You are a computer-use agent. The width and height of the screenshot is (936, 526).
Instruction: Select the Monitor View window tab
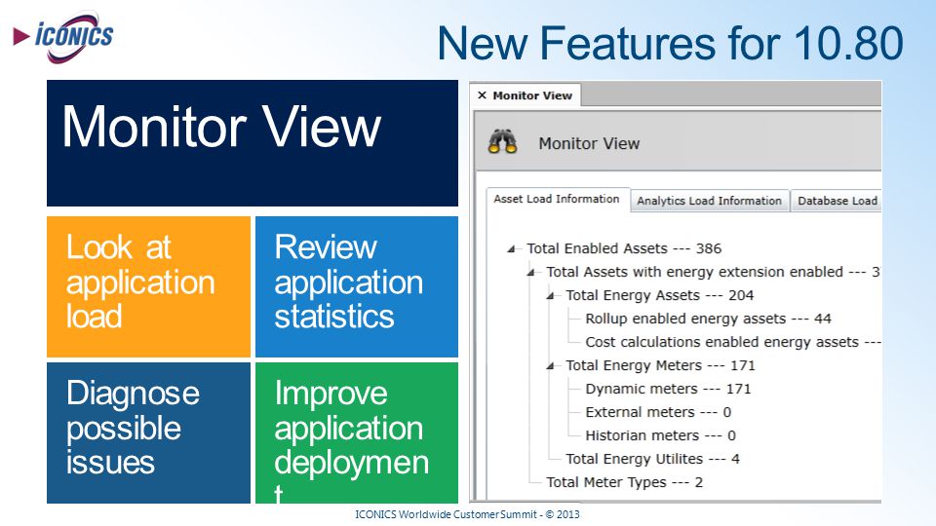coord(526,95)
